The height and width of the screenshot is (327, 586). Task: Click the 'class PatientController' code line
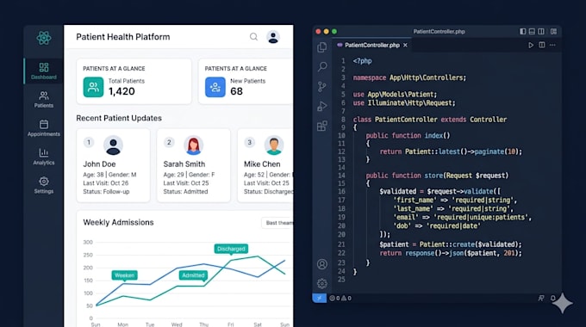point(430,120)
